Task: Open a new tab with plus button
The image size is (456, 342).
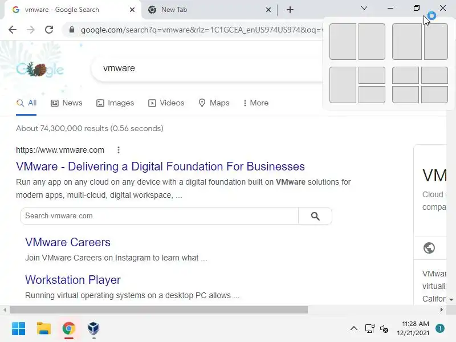Action: [290, 10]
